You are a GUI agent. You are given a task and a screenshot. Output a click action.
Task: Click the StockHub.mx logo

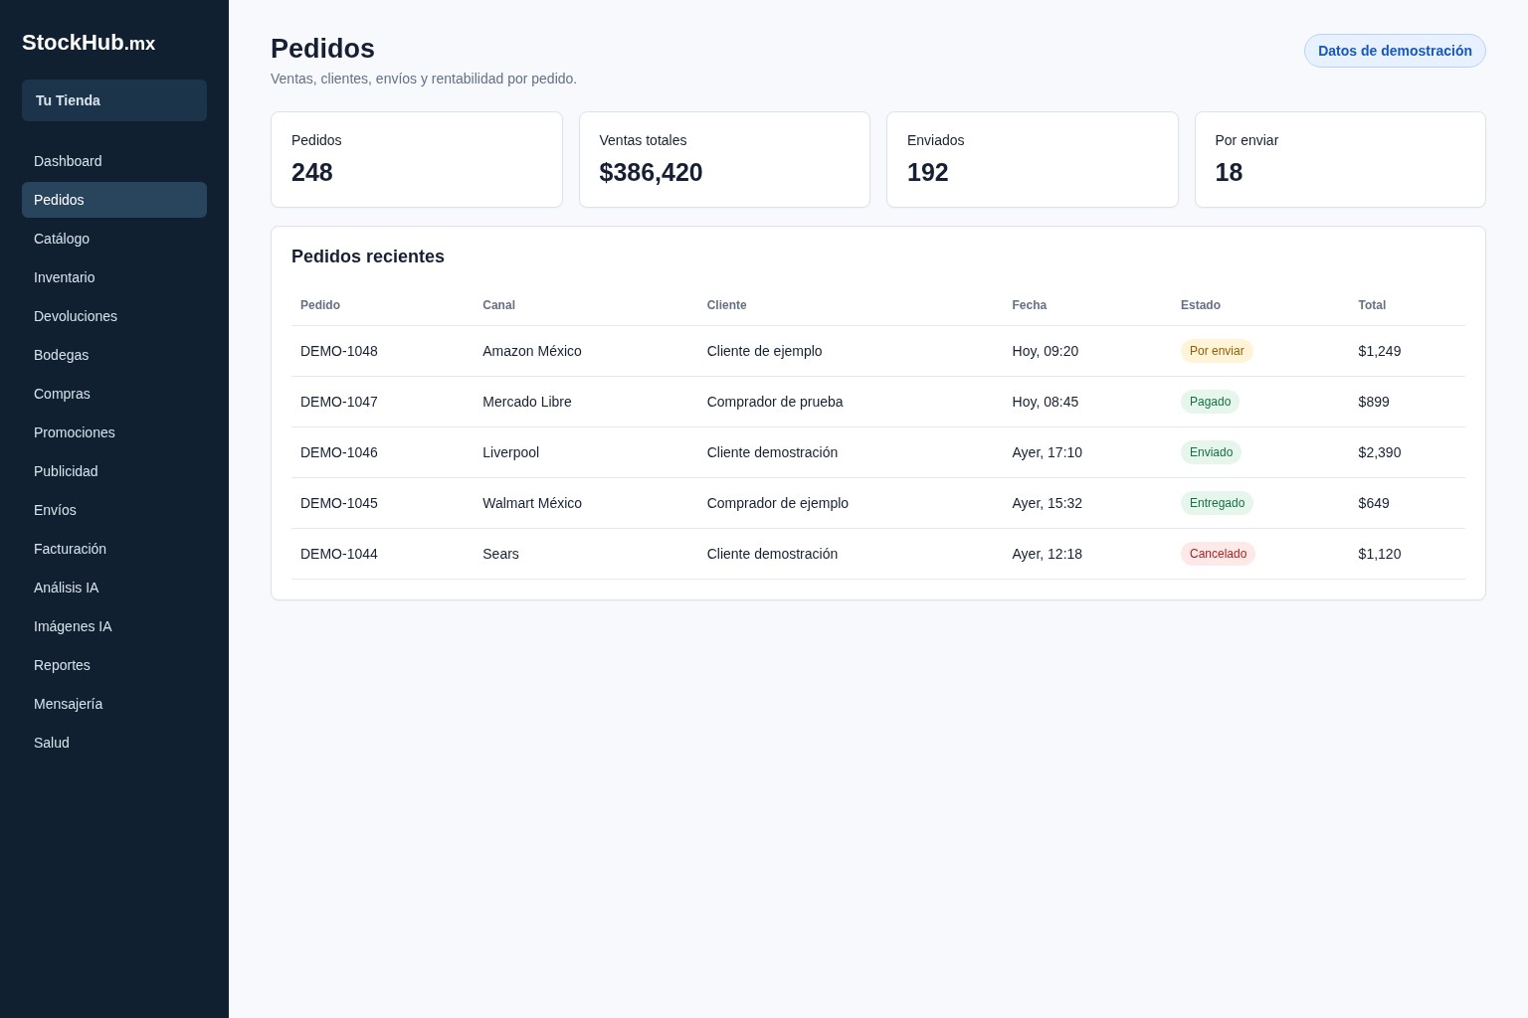[89, 43]
